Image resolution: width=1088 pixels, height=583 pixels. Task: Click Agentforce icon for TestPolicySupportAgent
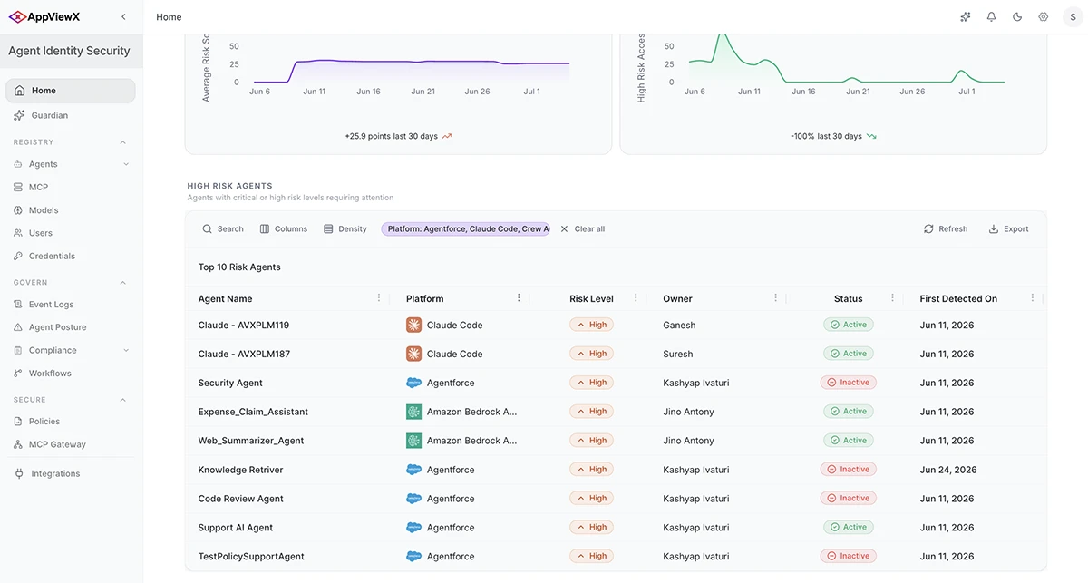pyautogui.click(x=413, y=557)
